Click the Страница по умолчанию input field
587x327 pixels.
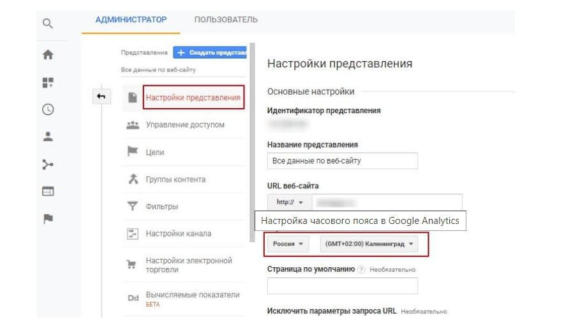[342, 286]
